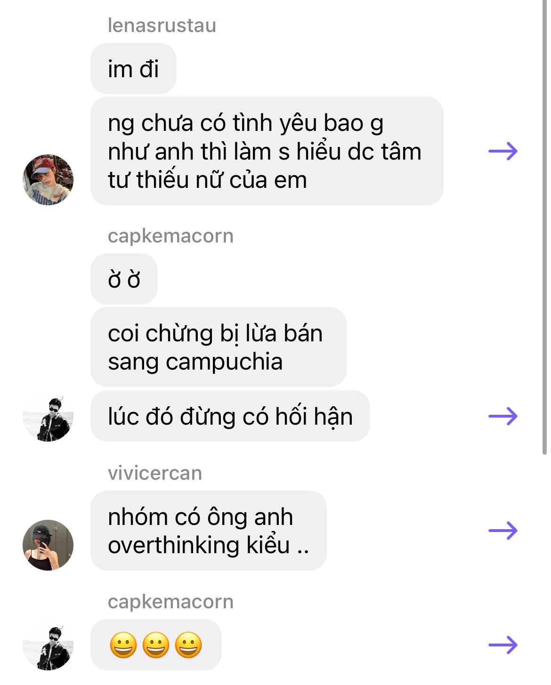The image size is (551, 685).
Task: Select the three grinning emojis bubble
Action: pos(156,645)
